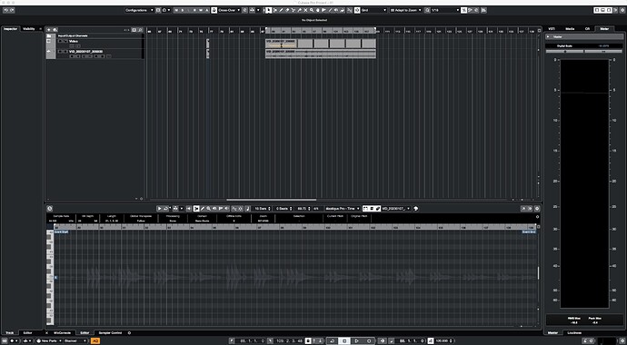
Task: Open the Setup Window Layout gear icon
Action: pyautogui.click(x=623, y=10)
